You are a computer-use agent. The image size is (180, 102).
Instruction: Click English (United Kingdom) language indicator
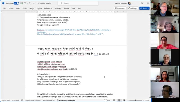click(33, 100)
